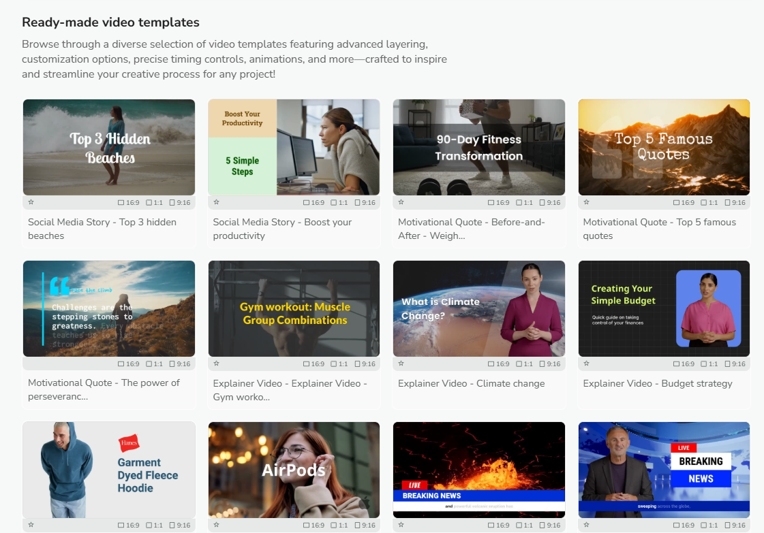Select 16:9 ratio for Top 3 hidden beaches
Screen dimensions: 764x533
pos(129,203)
